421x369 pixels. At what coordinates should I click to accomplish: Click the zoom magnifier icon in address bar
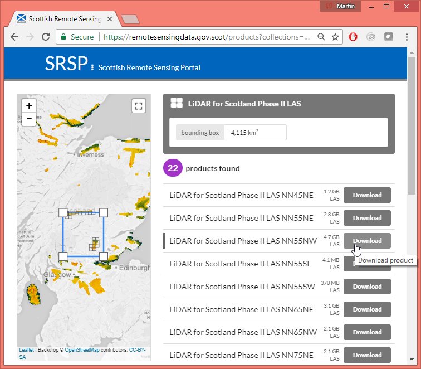[x=321, y=37]
